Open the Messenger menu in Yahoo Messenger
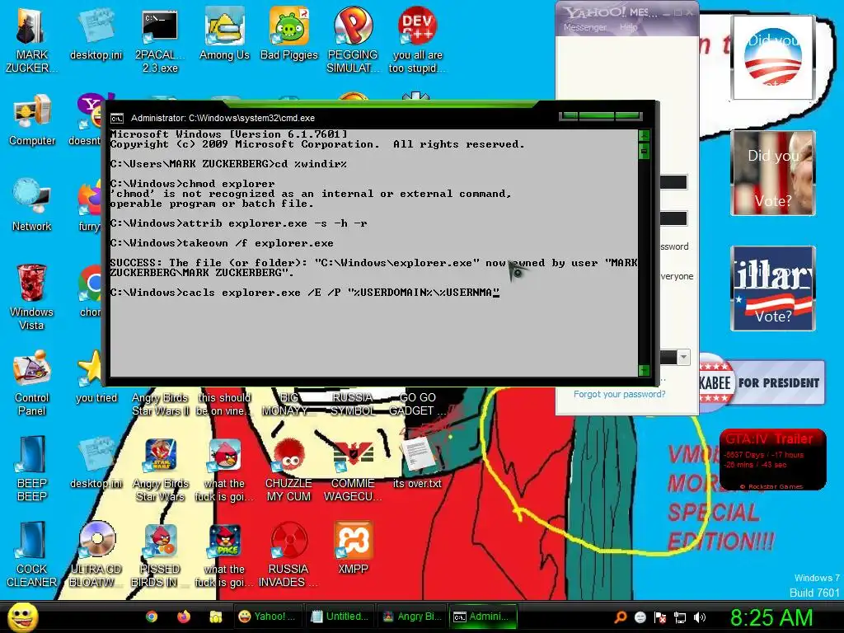844x633 pixels. click(584, 27)
